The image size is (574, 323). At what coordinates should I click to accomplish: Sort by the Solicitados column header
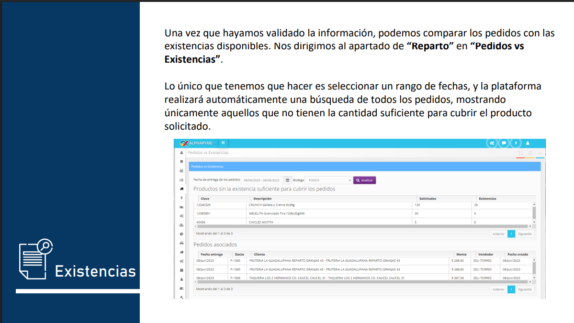tap(428, 199)
